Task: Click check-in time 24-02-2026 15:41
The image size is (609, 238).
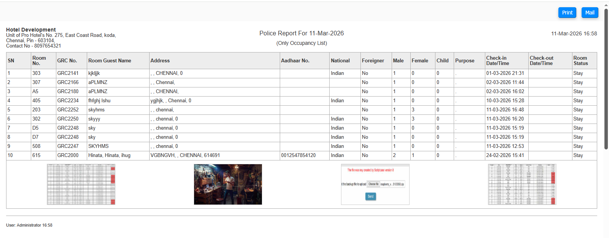Action: point(505,155)
